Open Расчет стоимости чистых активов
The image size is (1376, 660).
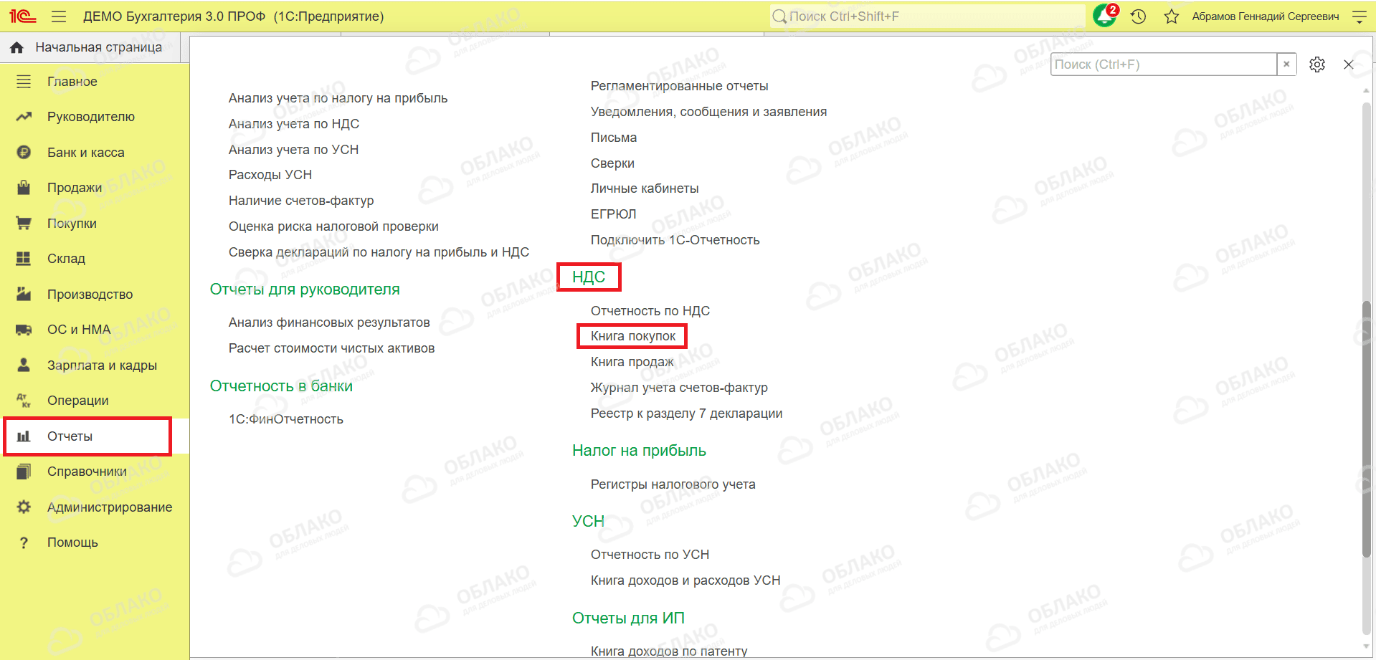(x=331, y=348)
